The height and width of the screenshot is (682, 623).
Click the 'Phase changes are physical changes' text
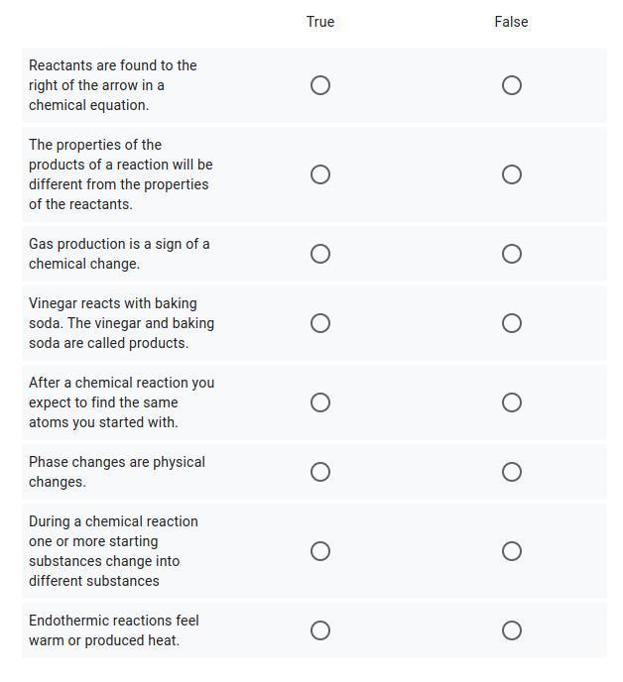coord(117,472)
